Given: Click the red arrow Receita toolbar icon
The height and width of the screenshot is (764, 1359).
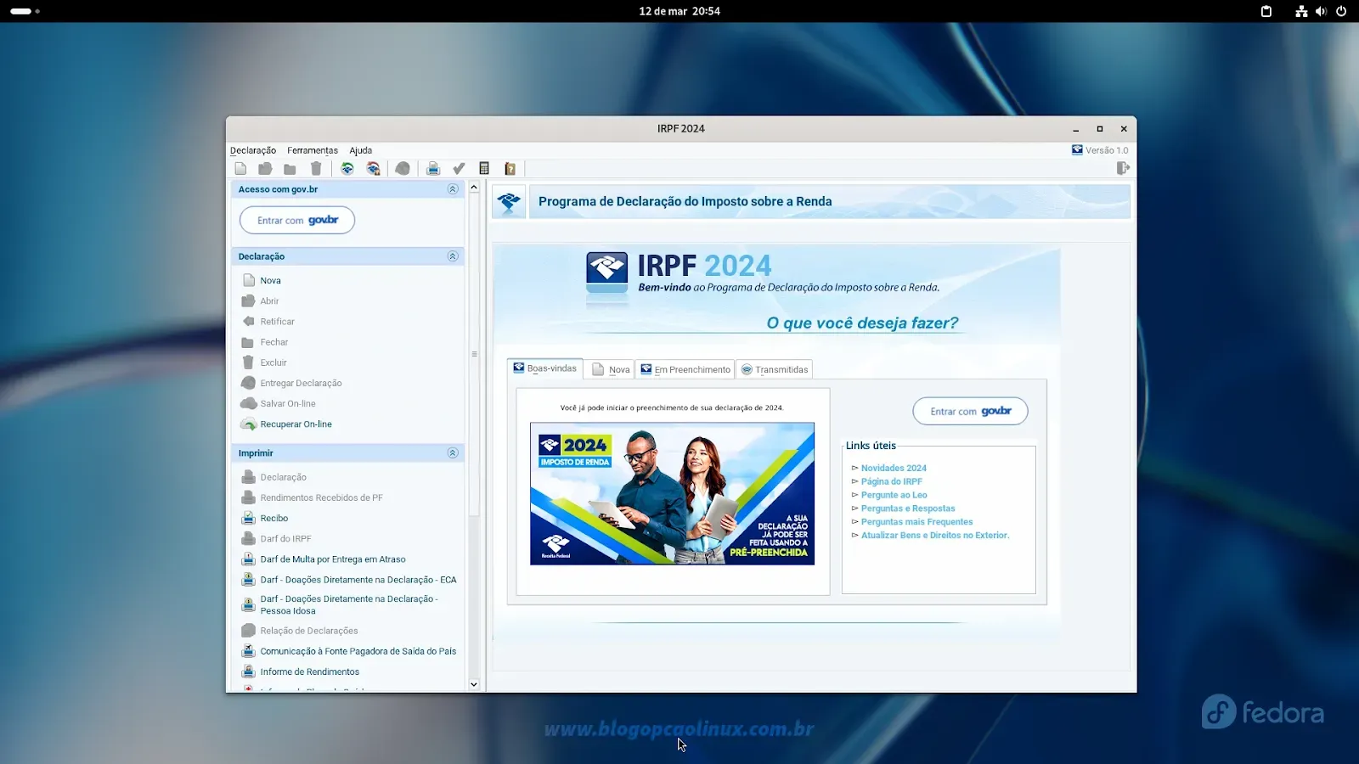Looking at the screenshot, I should pos(373,169).
